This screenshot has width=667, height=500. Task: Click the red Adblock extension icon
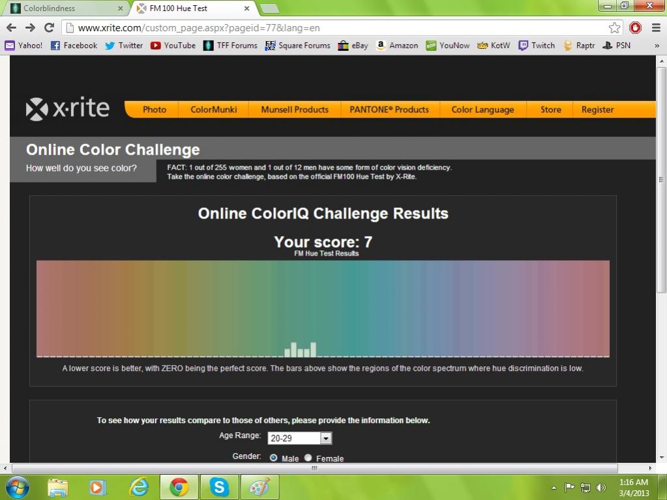pyautogui.click(x=635, y=28)
